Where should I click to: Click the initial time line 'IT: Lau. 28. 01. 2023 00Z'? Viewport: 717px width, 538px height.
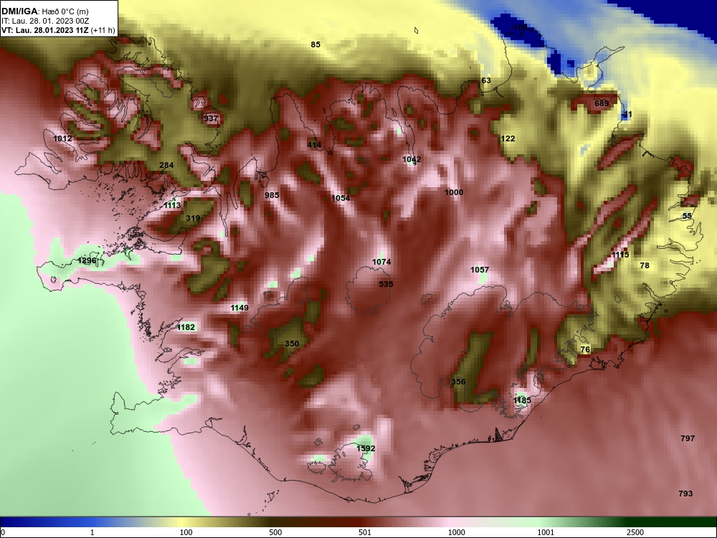point(44,21)
